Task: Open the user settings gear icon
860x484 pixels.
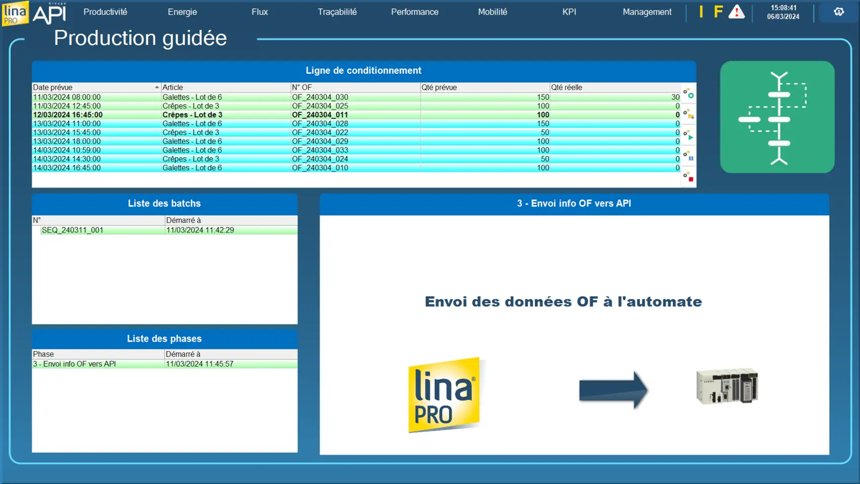Action: click(838, 12)
